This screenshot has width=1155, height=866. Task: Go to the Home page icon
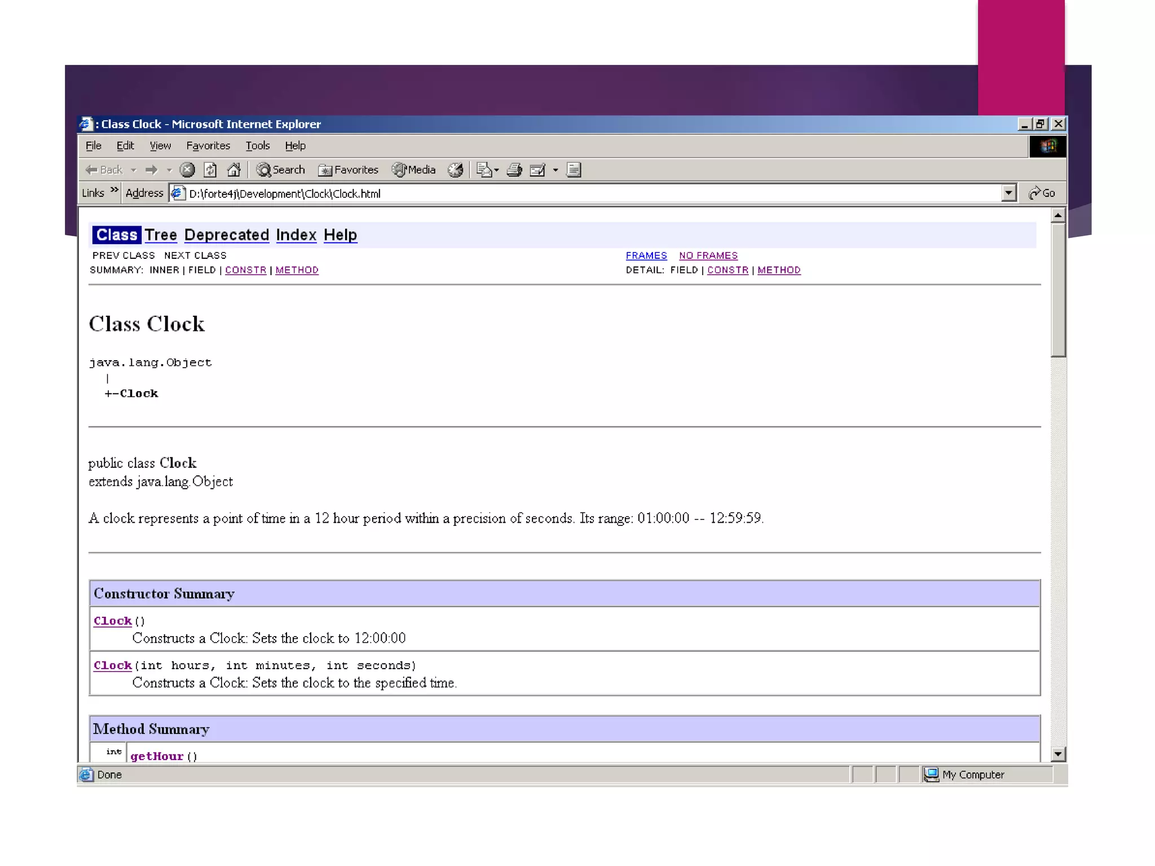point(233,170)
